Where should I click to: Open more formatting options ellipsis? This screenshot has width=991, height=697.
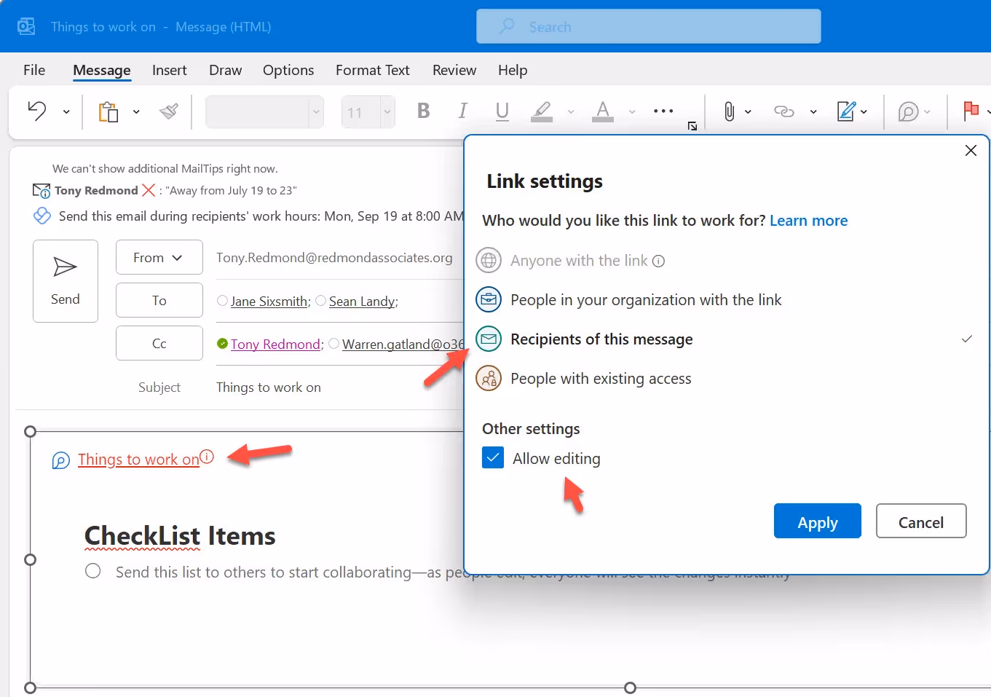(663, 111)
